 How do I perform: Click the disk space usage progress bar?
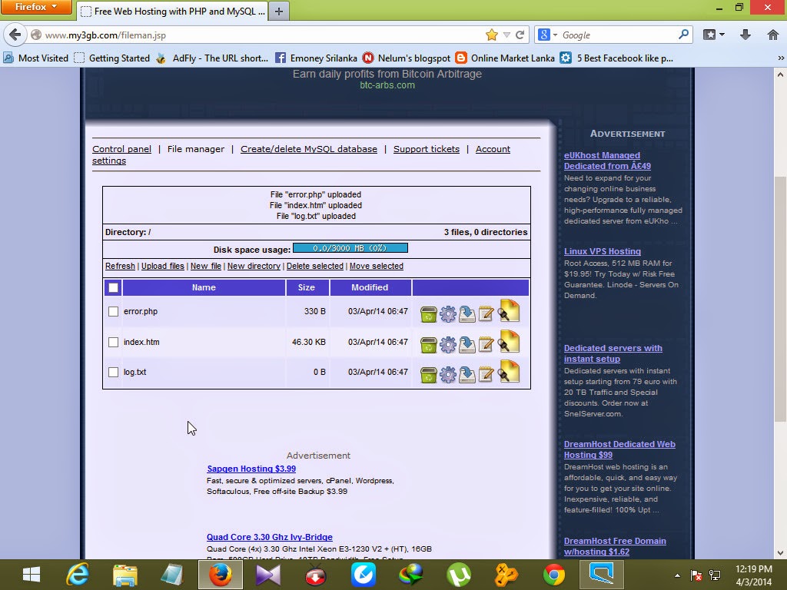click(350, 248)
